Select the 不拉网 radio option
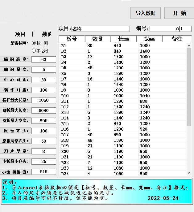Viewport: 194px width, 212px height. (34, 50)
